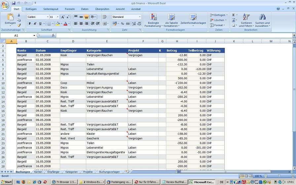Apply bold formatting (F)
This screenshot has height=185, width=296.
tap(30, 23)
